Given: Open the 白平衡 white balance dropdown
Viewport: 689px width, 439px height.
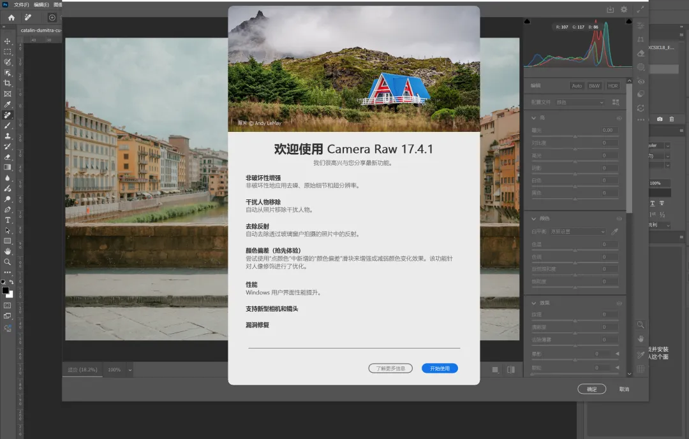Looking at the screenshot, I should (x=578, y=231).
